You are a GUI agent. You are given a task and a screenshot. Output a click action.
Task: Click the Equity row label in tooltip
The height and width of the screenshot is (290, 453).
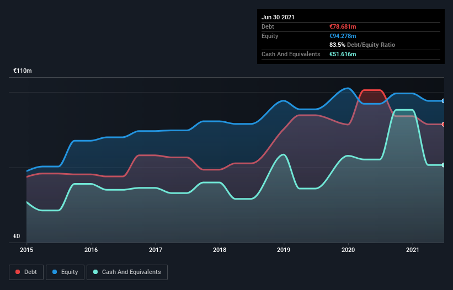tap(270, 36)
